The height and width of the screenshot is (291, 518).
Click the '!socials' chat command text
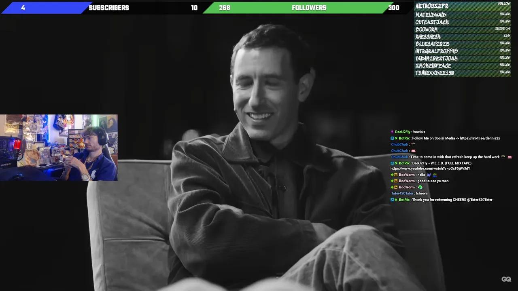point(419,132)
